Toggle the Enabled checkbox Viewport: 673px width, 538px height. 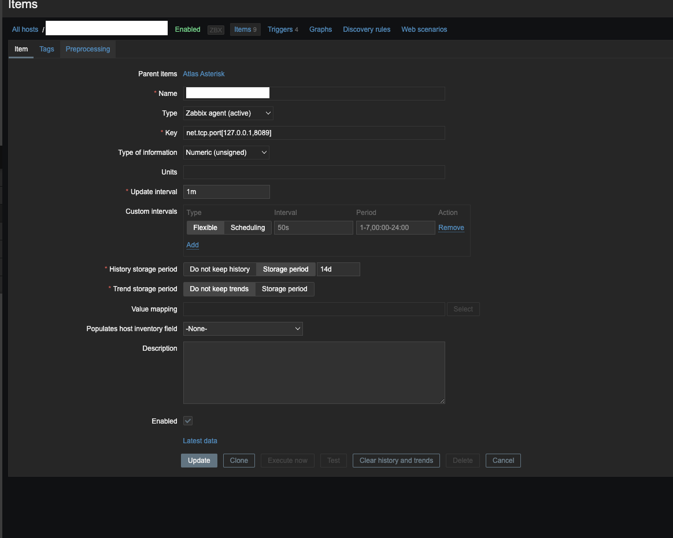(188, 421)
